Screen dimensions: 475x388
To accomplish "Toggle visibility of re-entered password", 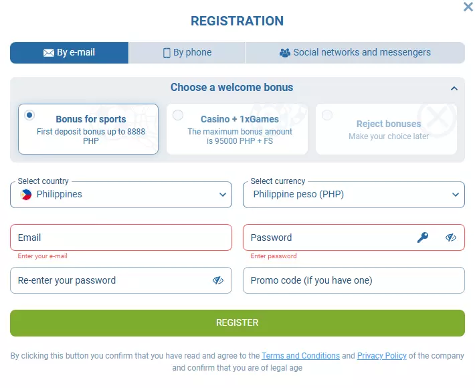I will [218, 280].
